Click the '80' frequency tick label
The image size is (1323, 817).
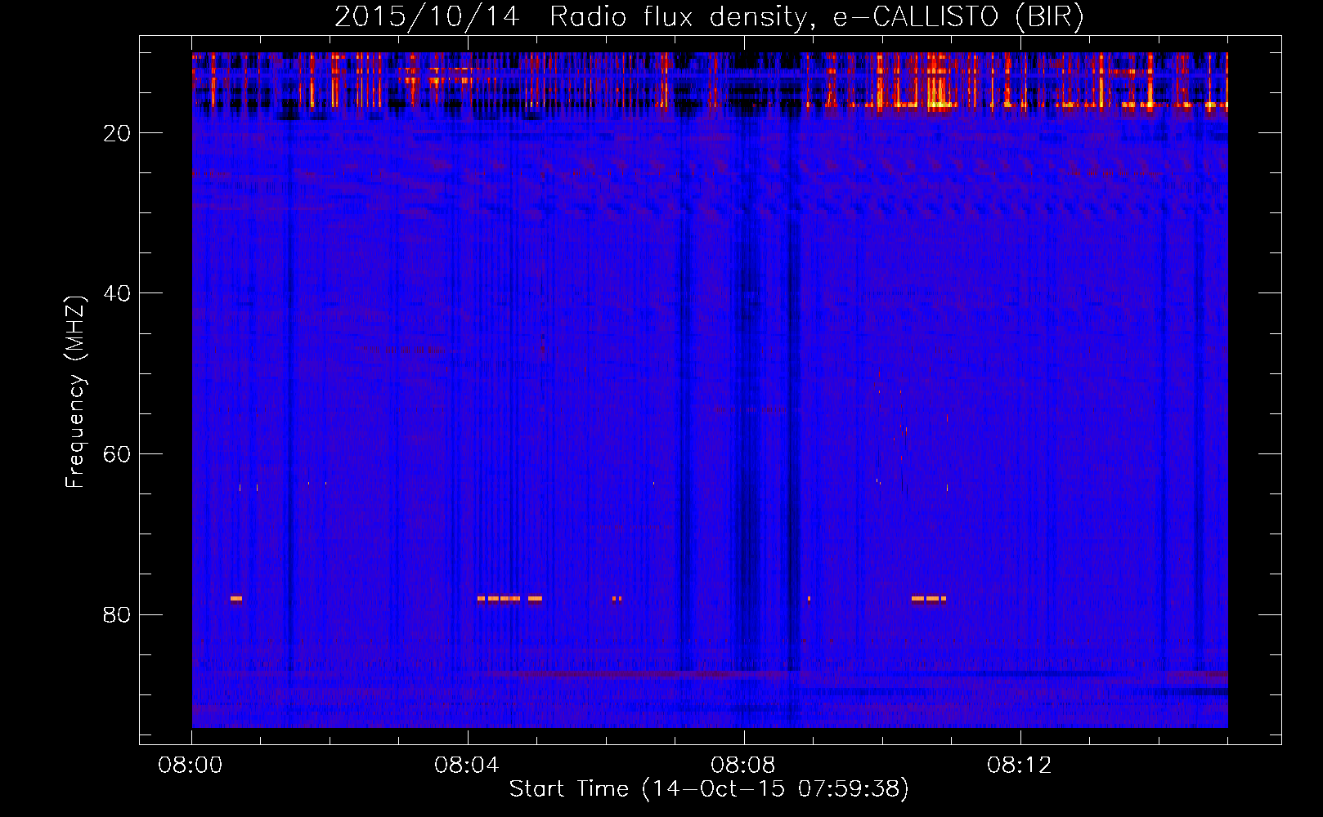(117, 615)
